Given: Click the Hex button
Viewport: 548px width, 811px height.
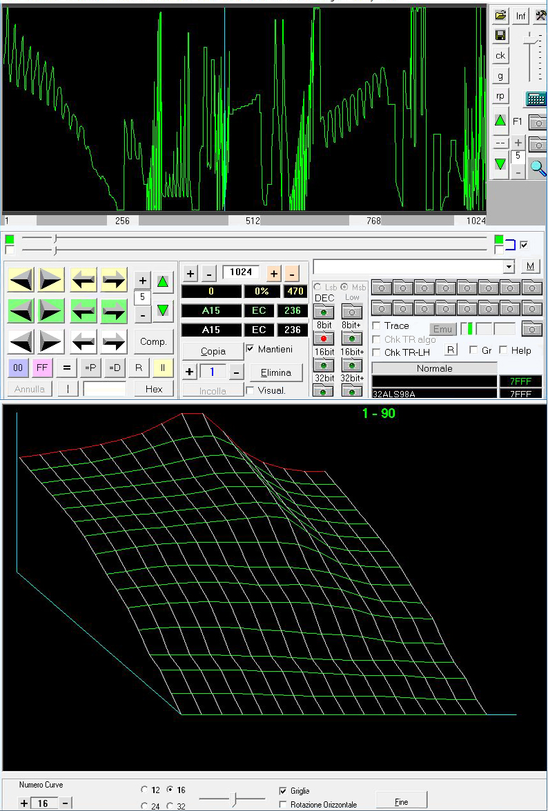Looking at the screenshot, I should tap(154, 389).
